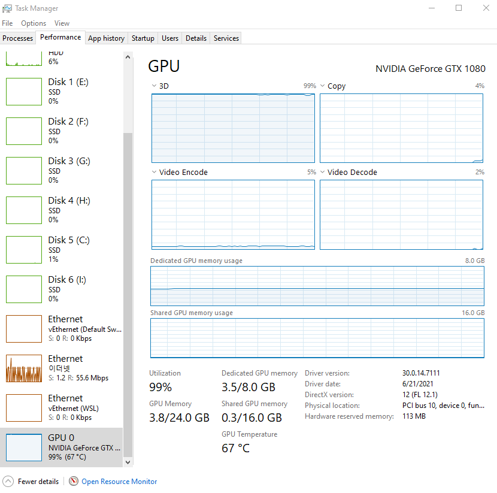This screenshot has width=497, height=493.
Task: Open the Video Decode engine dropdown
Action: pyautogui.click(x=322, y=172)
